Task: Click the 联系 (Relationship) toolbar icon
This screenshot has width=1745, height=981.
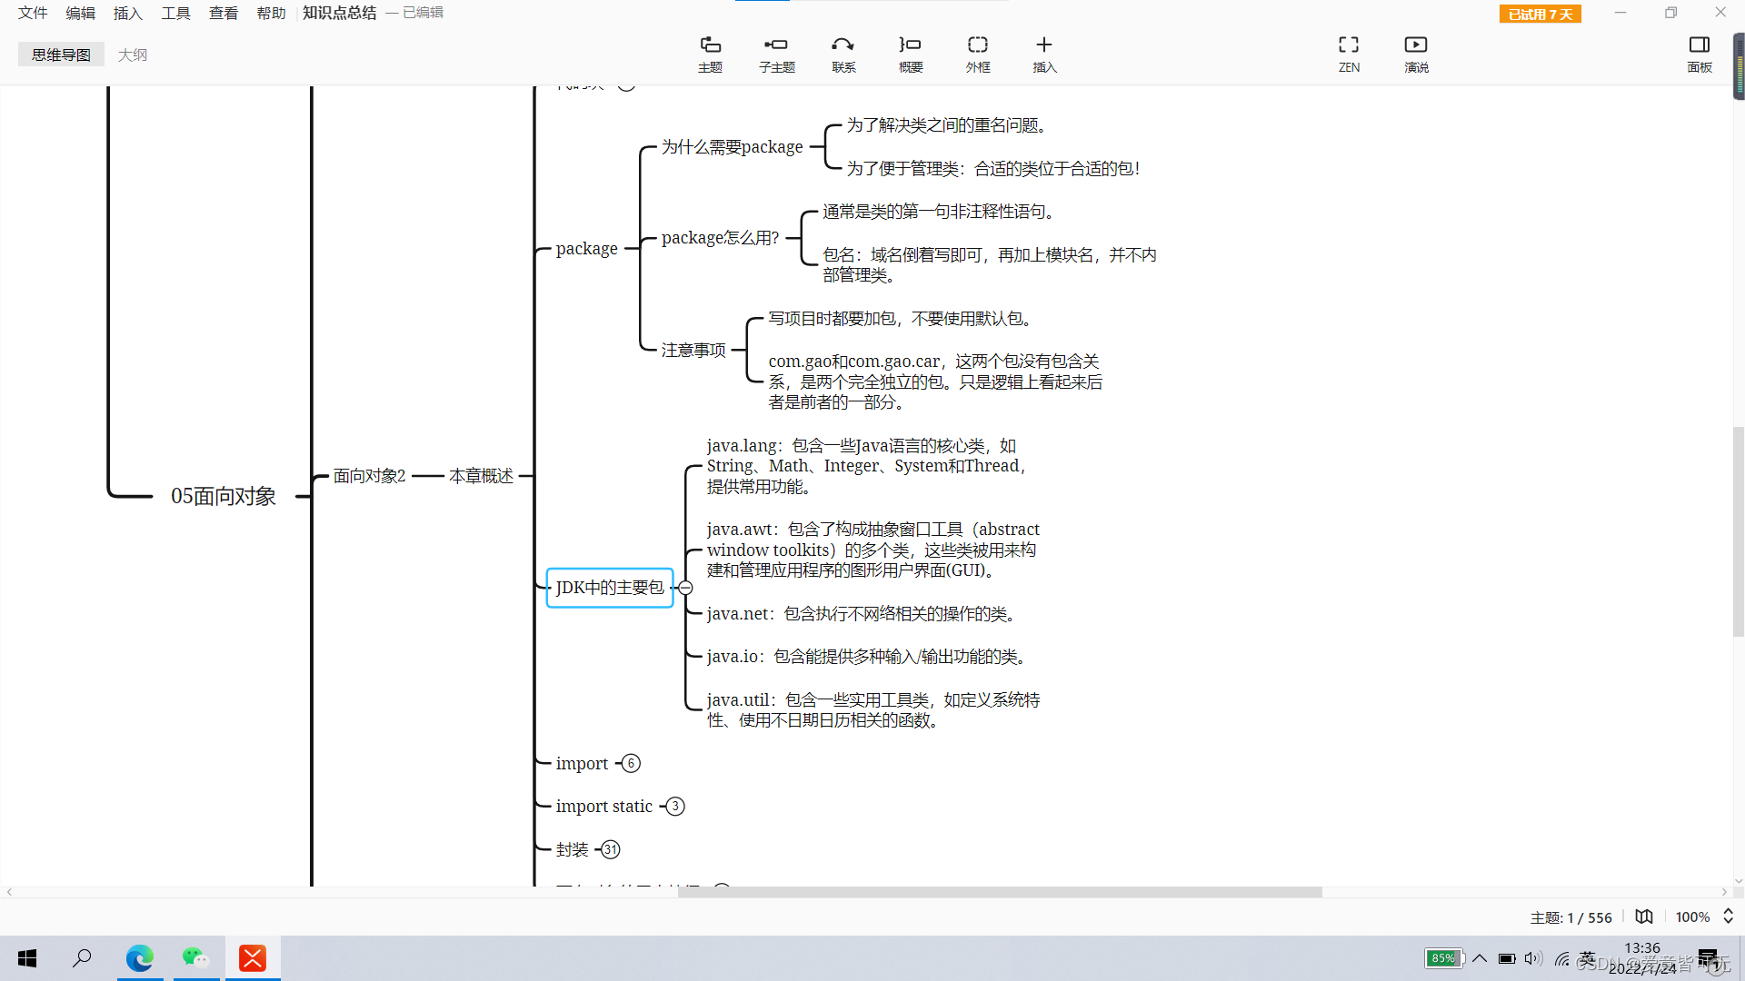Action: coord(843,54)
